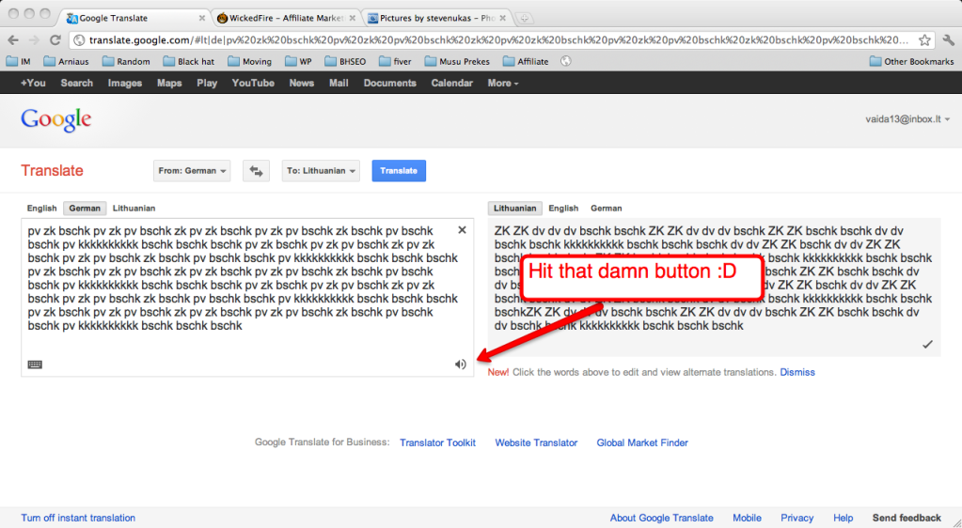Open the Moving bookmarks folder
The image size is (962, 528).
pyautogui.click(x=249, y=61)
